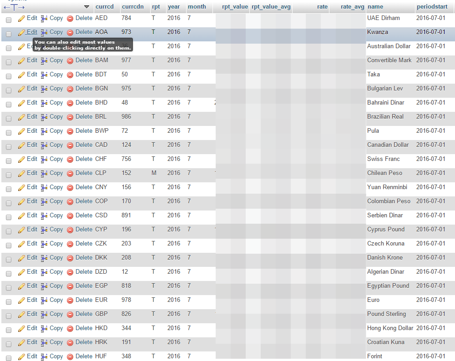Tick the checkbox for the AOA row

click(9, 34)
